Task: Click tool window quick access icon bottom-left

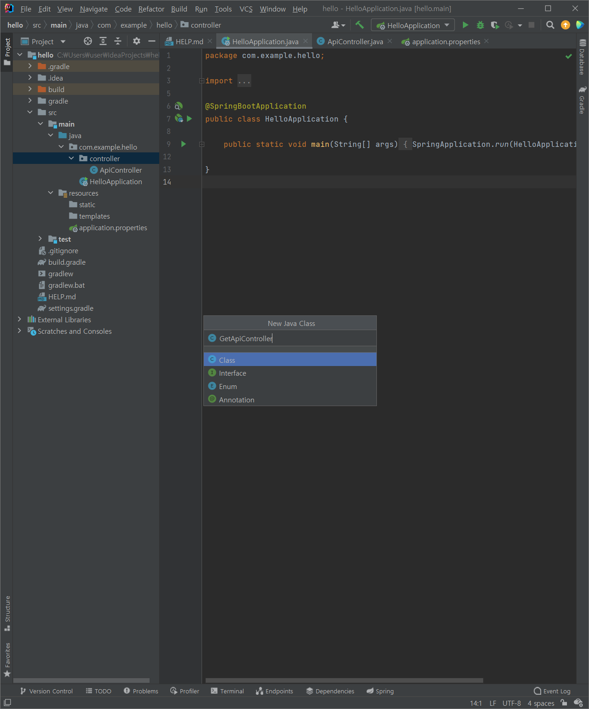Action: coord(7,703)
